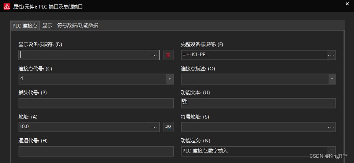Viewport: 354px width, 163px height.
Task: Click the displayed device tag input field
Action: (x=85, y=55)
